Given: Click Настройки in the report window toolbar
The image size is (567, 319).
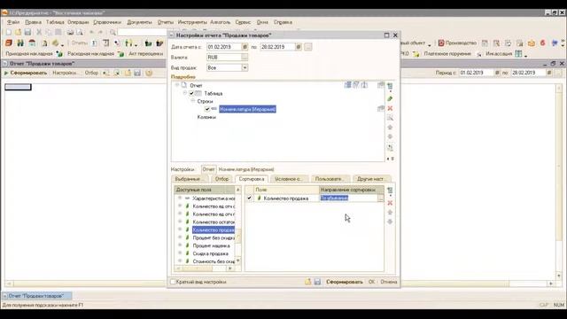Looking at the screenshot, I should [65, 73].
